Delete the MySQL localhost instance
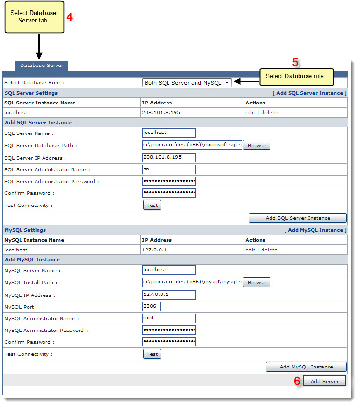358x405 pixels. [x=269, y=250]
